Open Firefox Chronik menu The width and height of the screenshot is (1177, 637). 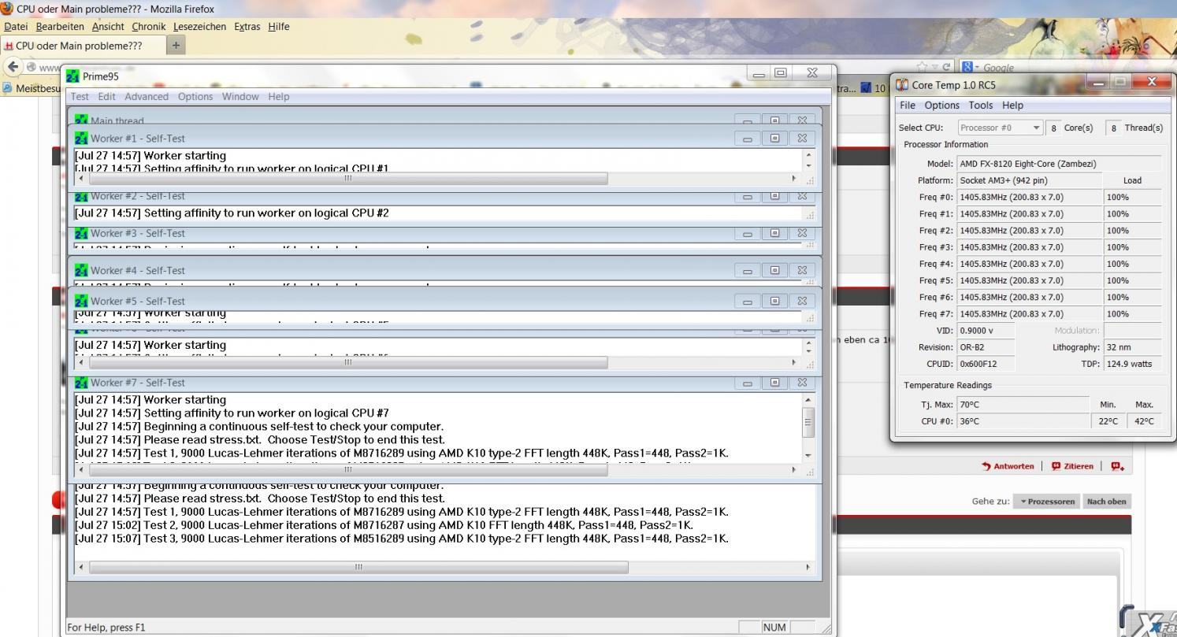pos(149,27)
